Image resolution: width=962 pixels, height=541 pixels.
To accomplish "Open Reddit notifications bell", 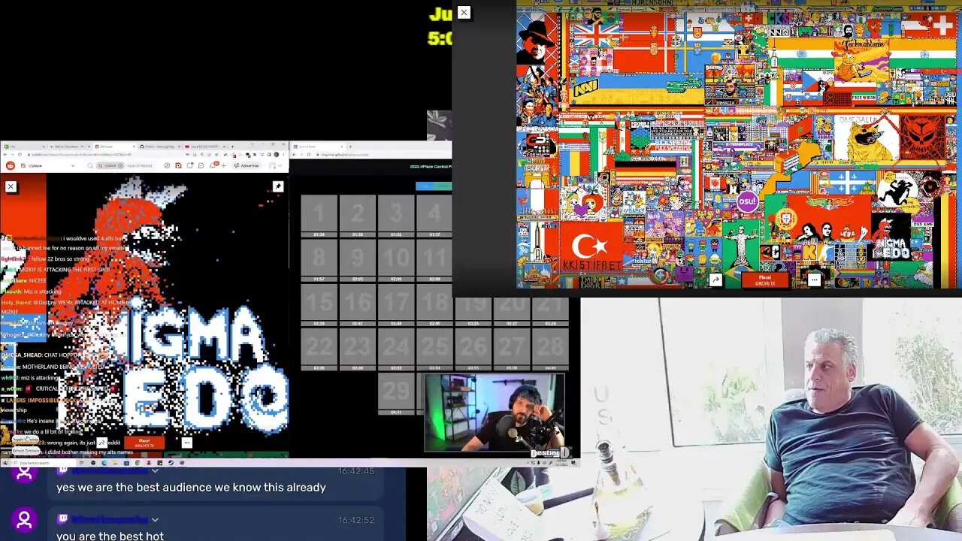I will [x=213, y=165].
